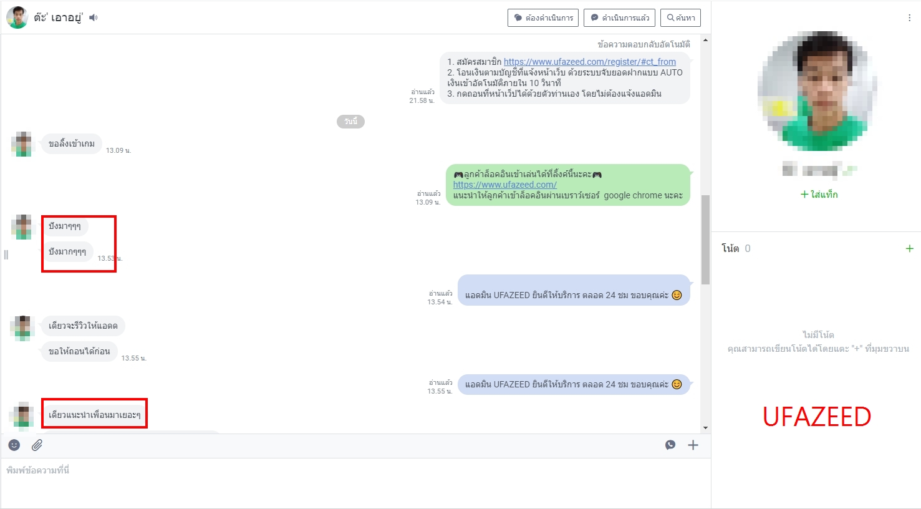Click the chat scrollbar thumb
Image resolution: width=921 pixels, height=509 pixels.
[705, 240]
